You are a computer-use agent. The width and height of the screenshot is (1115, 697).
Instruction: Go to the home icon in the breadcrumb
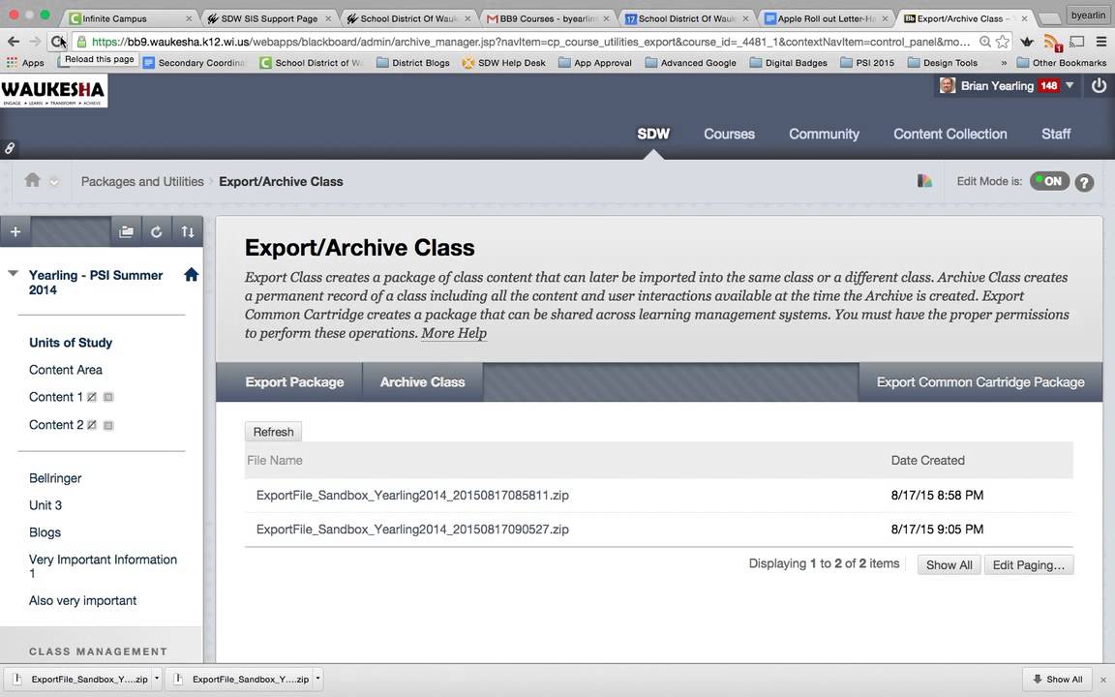pos(33,180)
